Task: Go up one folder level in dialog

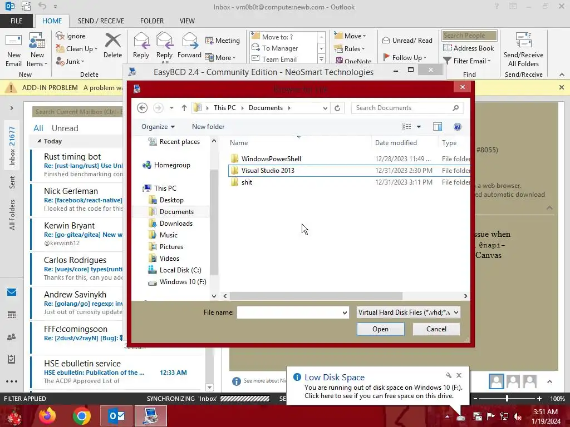Action: (184, 108)
